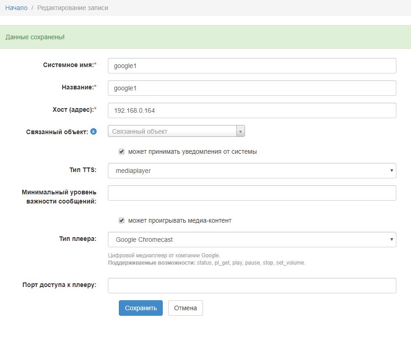This screenshot has height=339, width=411.
Task: Click the Тип плеера label text
Action: point(77,239)
